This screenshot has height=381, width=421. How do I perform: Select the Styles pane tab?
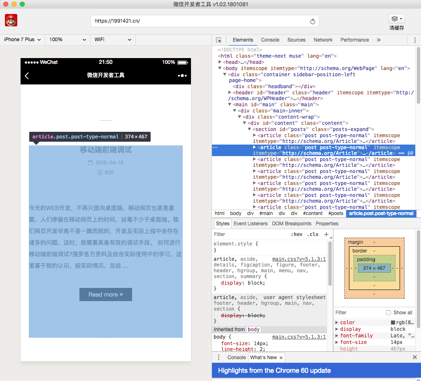(x=223, y=224)
